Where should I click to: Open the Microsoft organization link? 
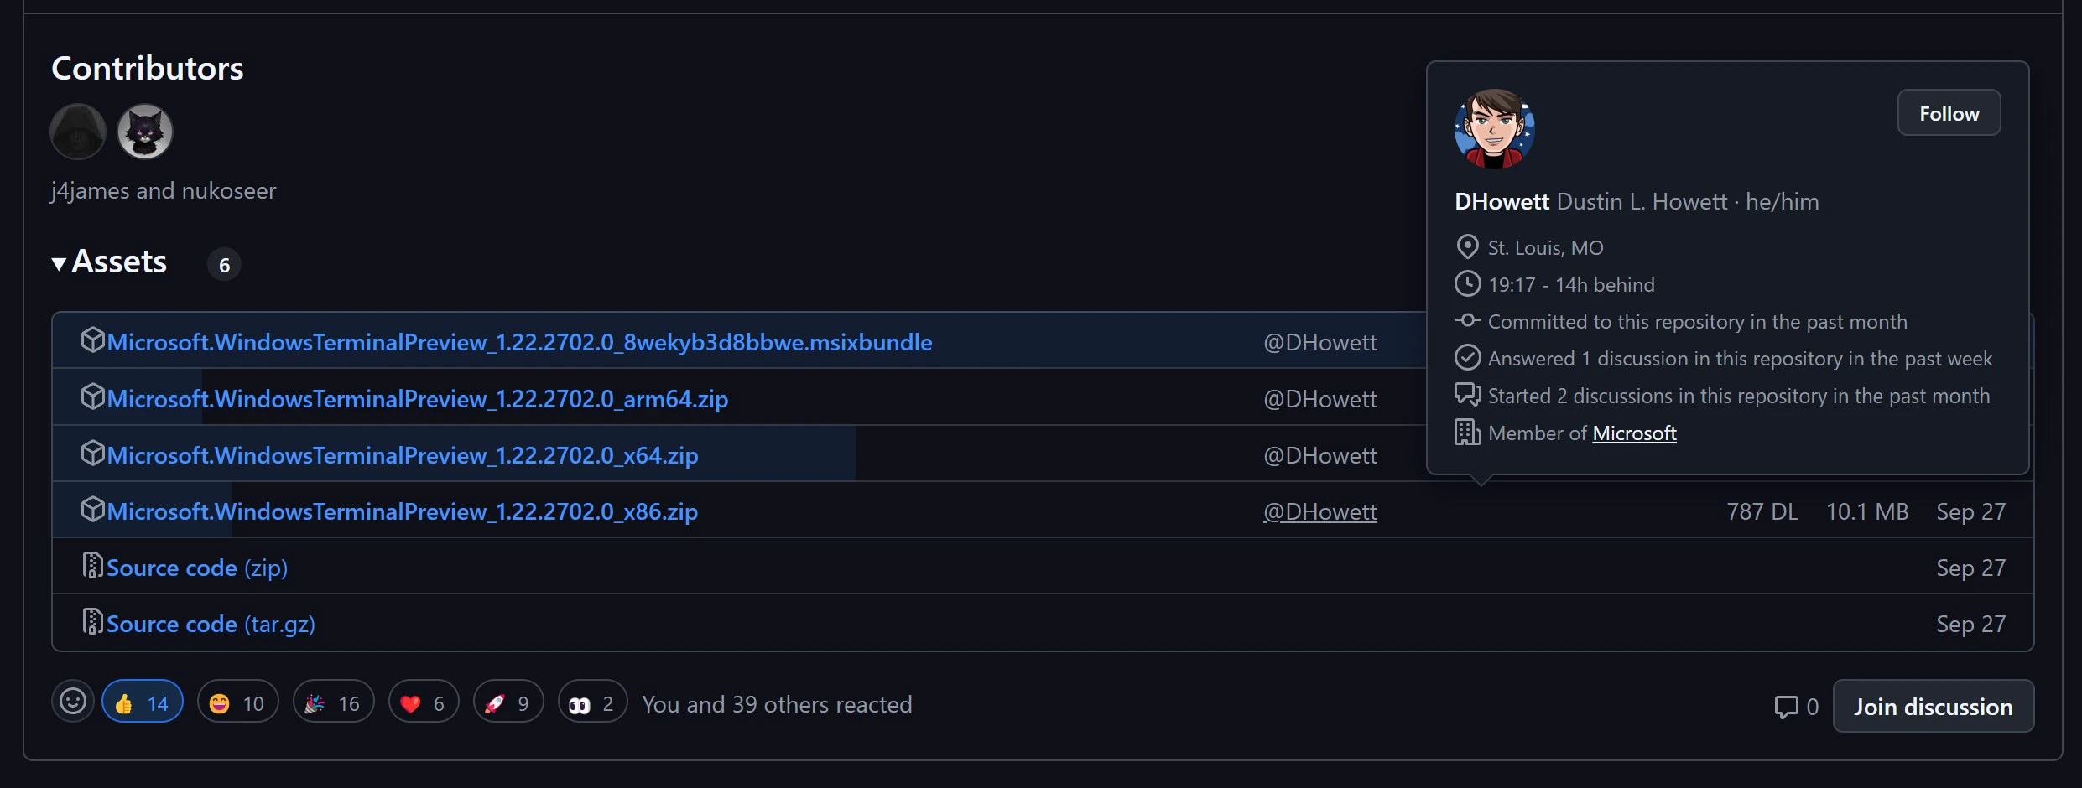[1634, 433]
